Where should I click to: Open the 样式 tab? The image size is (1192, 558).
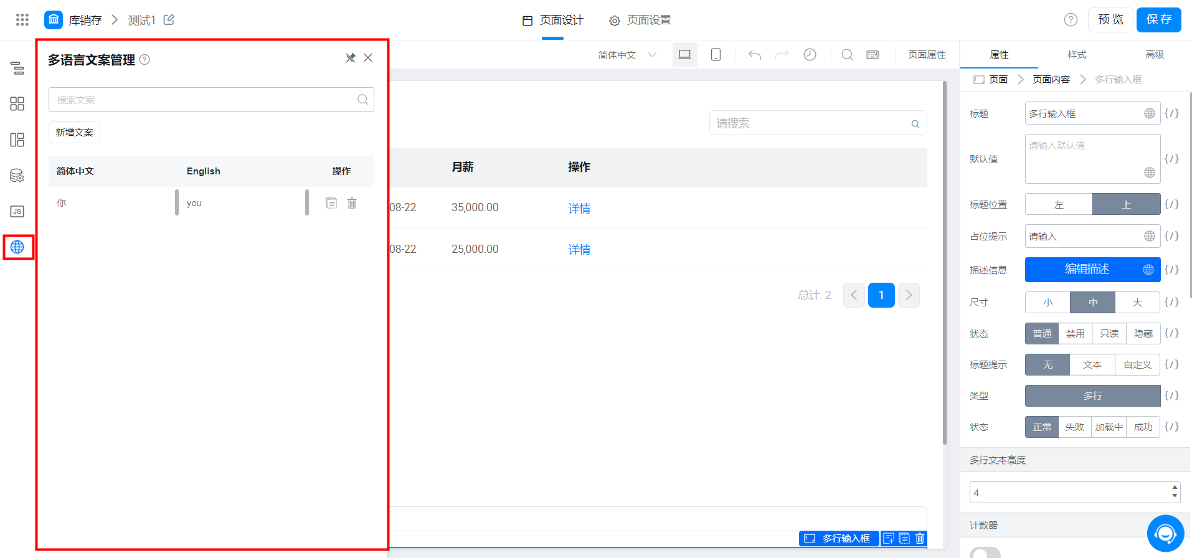(x=1077, y=55)
